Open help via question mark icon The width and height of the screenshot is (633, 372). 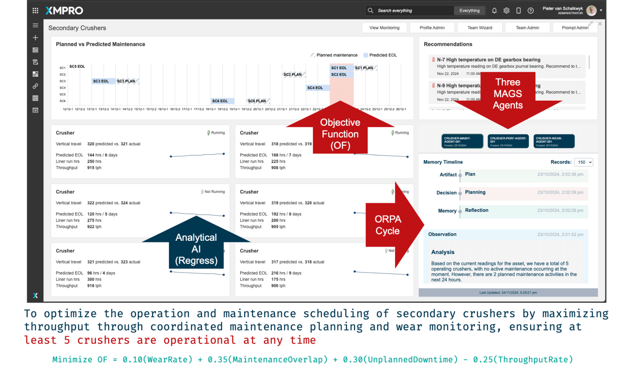530,11
